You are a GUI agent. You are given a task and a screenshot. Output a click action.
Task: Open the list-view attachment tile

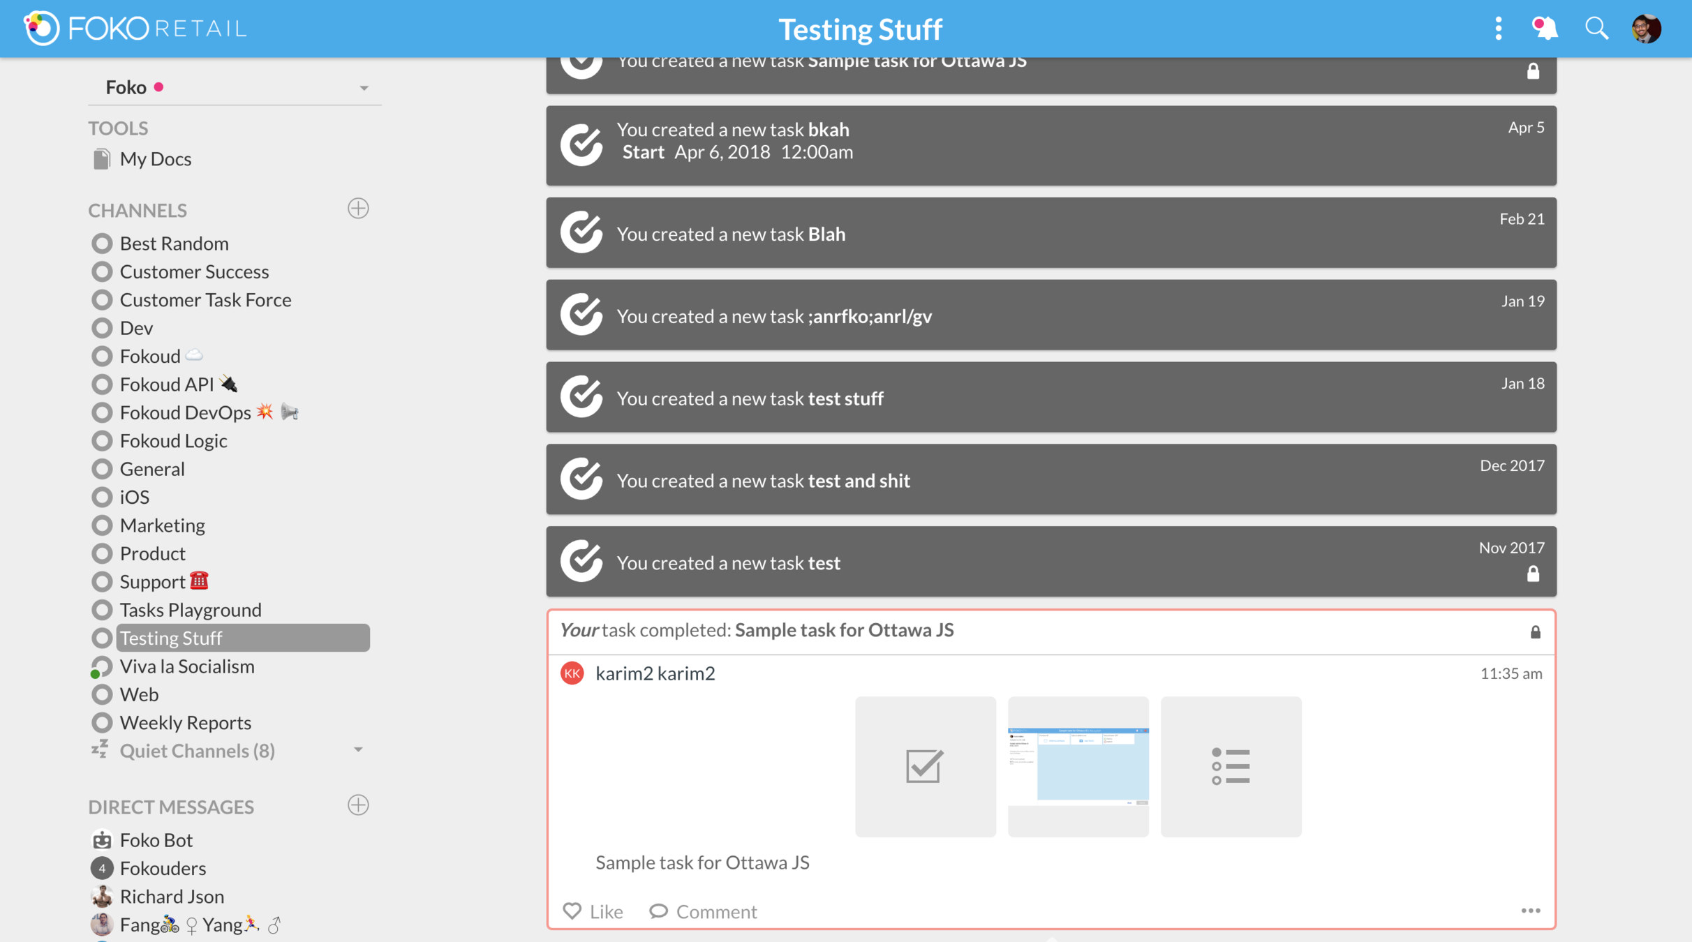point(1231,766)
